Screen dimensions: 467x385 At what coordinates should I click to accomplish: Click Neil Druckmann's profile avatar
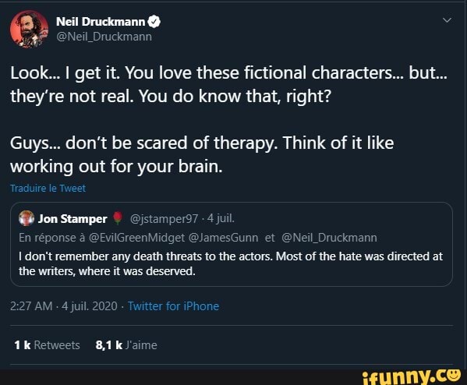[29, 29]
